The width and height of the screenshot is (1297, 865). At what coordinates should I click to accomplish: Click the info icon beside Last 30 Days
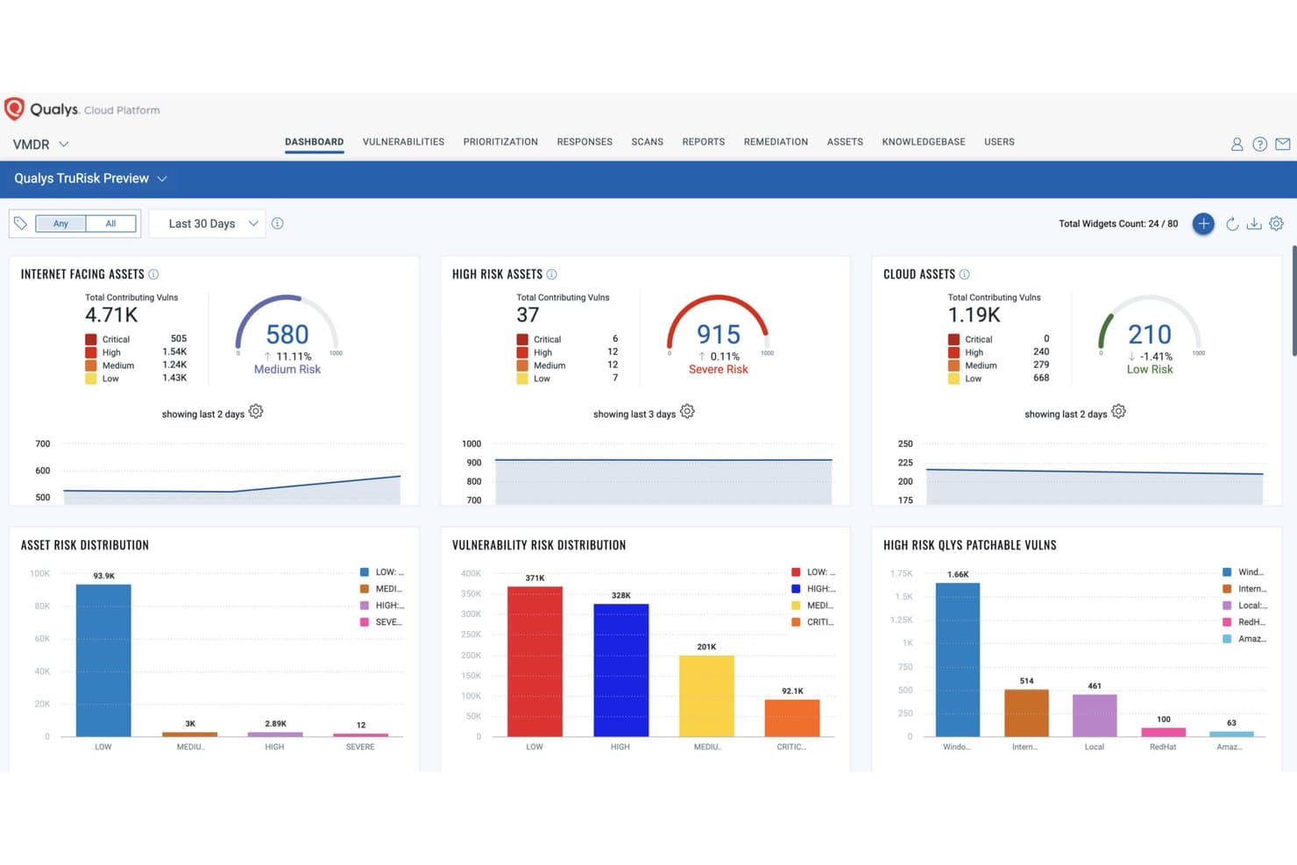278,223
